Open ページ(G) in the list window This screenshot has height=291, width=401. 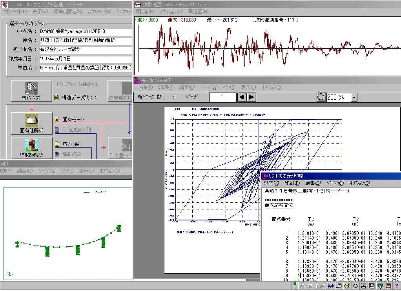[335, 183]
